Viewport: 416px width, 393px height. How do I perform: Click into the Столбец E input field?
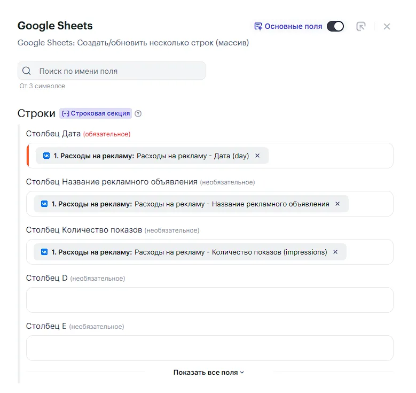209,348
